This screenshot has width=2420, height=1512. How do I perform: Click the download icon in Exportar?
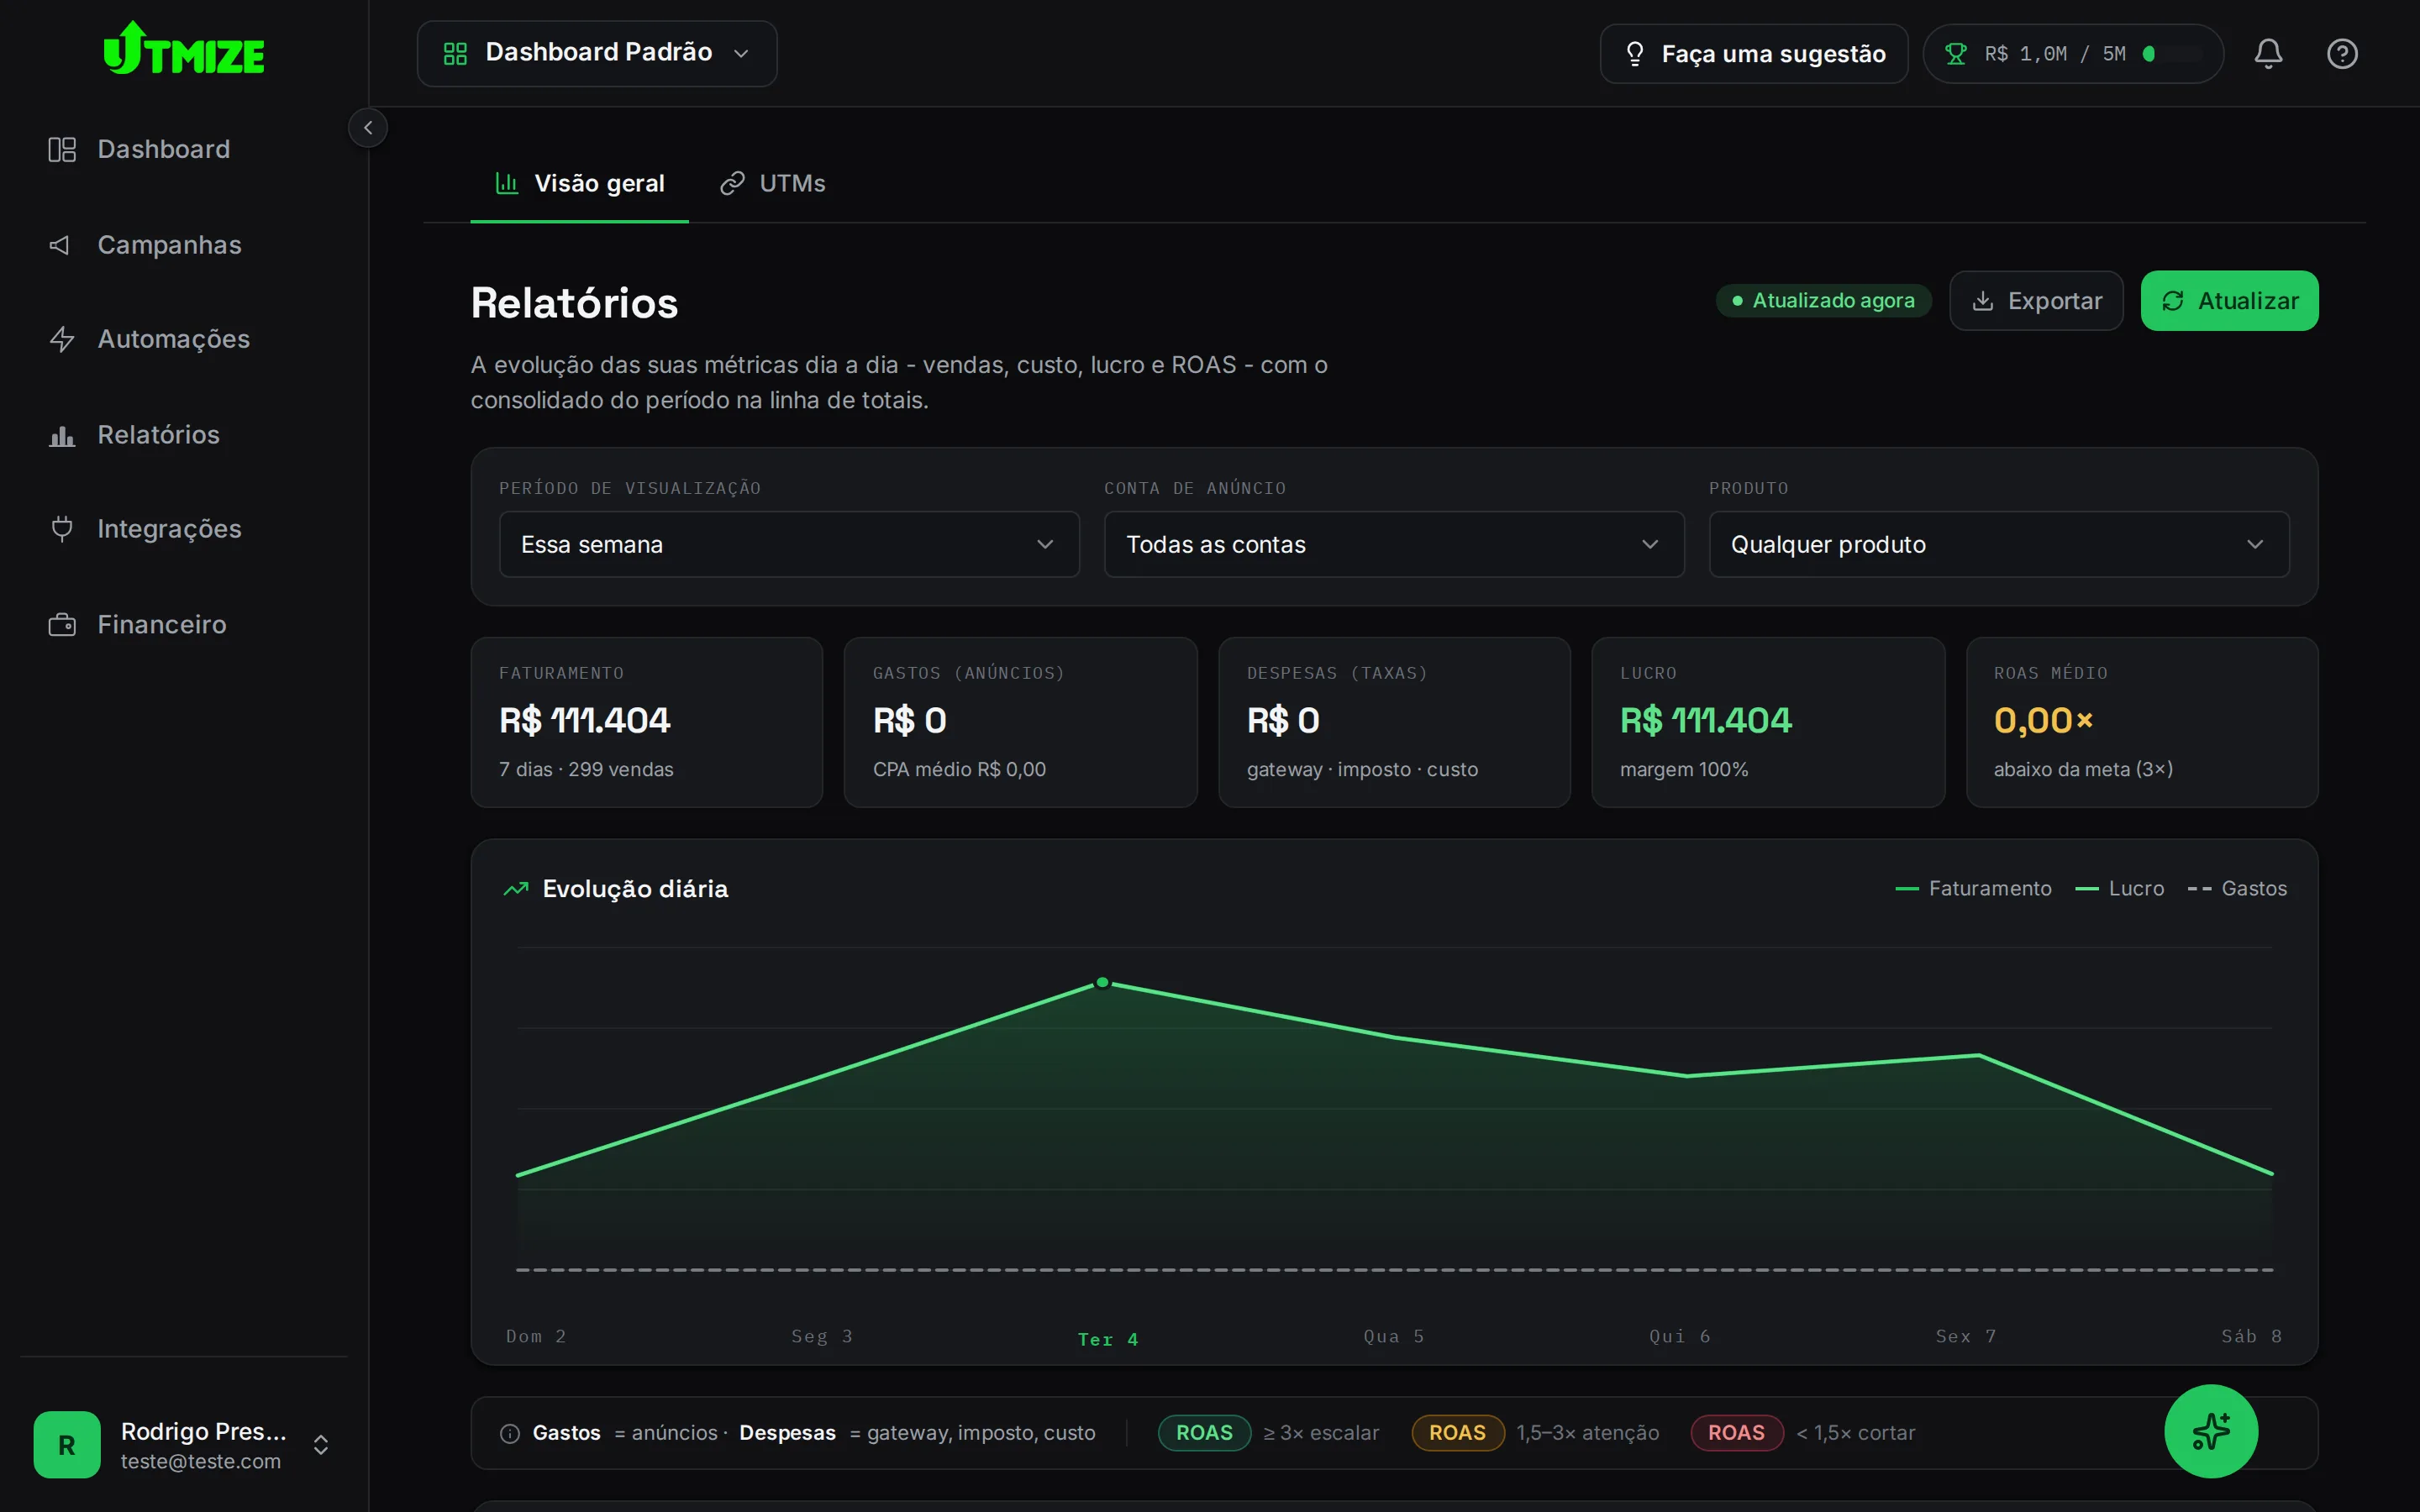(1983, 301)
